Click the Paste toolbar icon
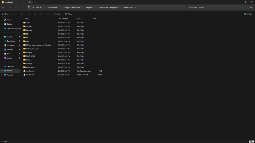Screen dimensions: 255x143 [x=29, y=14]
